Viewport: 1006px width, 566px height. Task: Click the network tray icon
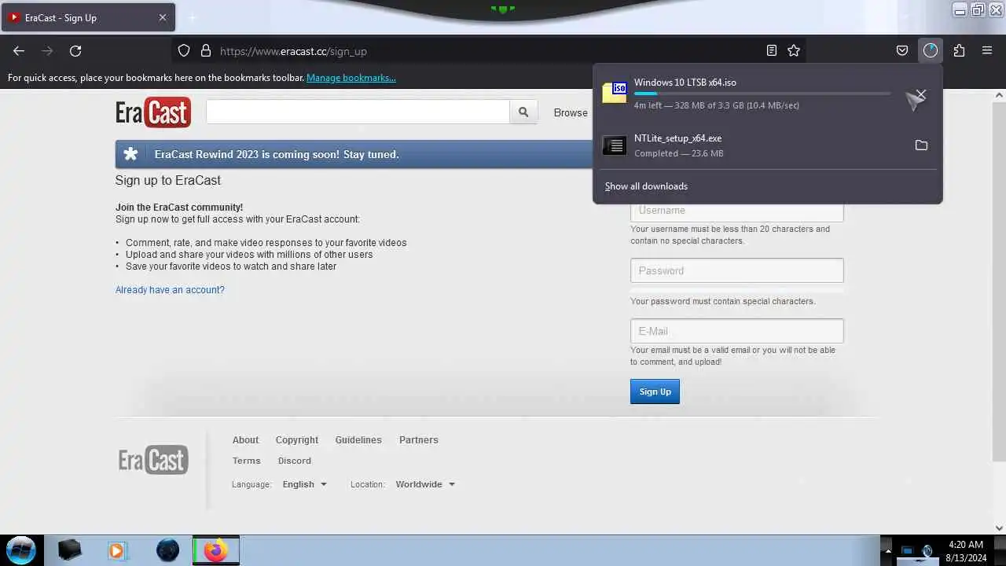coord(908,550)
